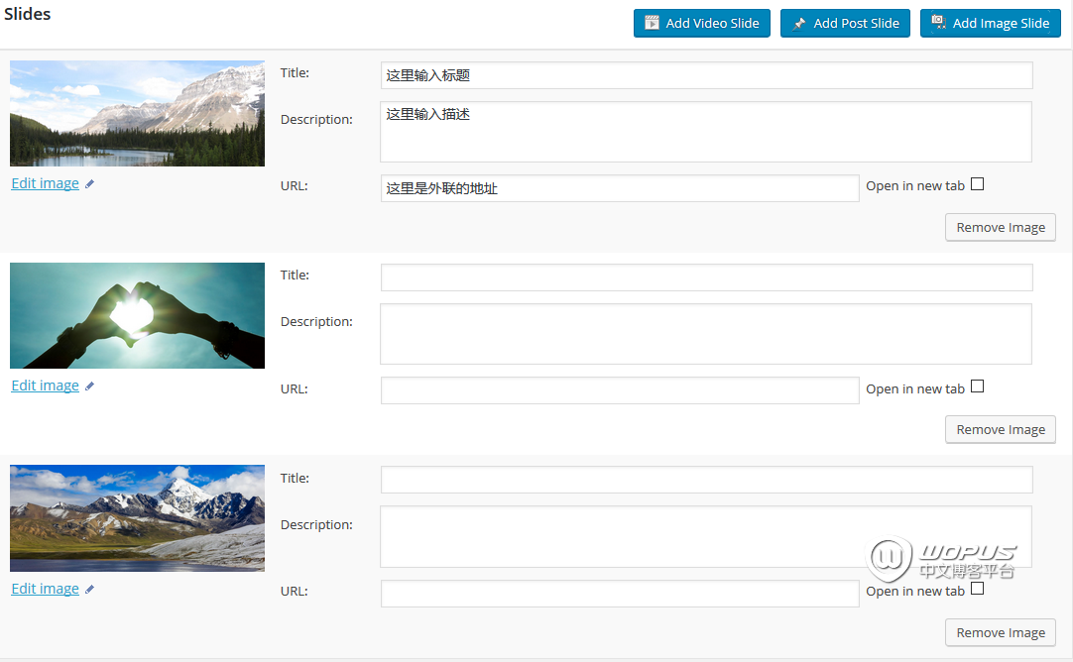Click the URL field of the second slide

pyautogui.click(x=620, y=390)
